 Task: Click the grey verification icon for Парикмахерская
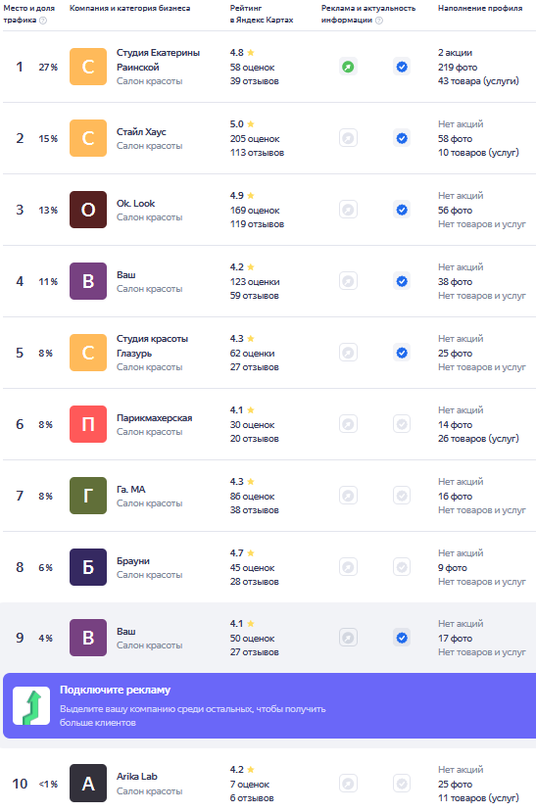click(x=402, y=424)
